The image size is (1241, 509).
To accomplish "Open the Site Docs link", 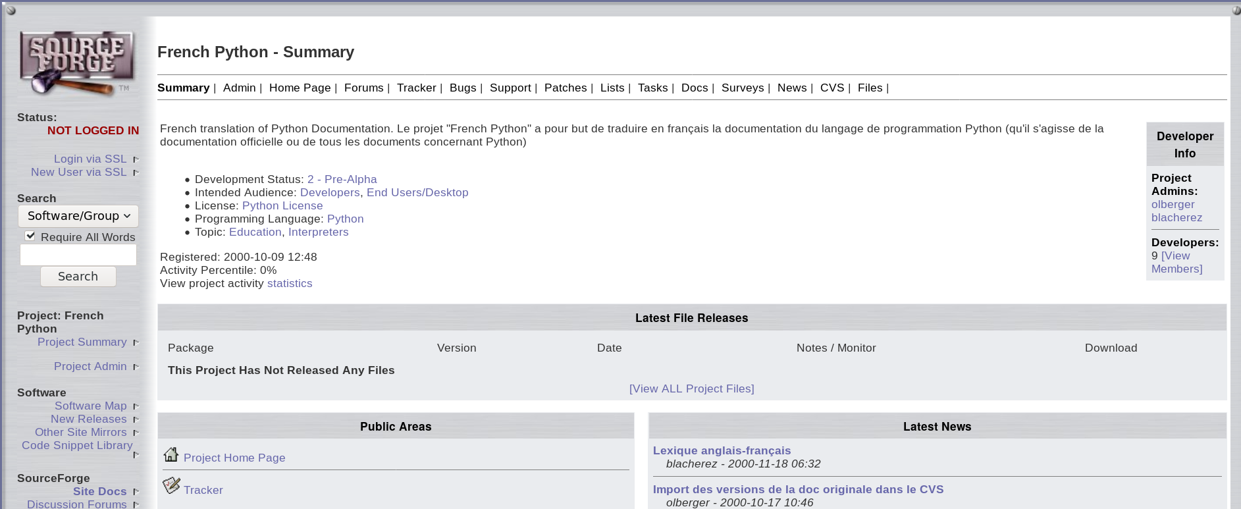I will 99,491.
